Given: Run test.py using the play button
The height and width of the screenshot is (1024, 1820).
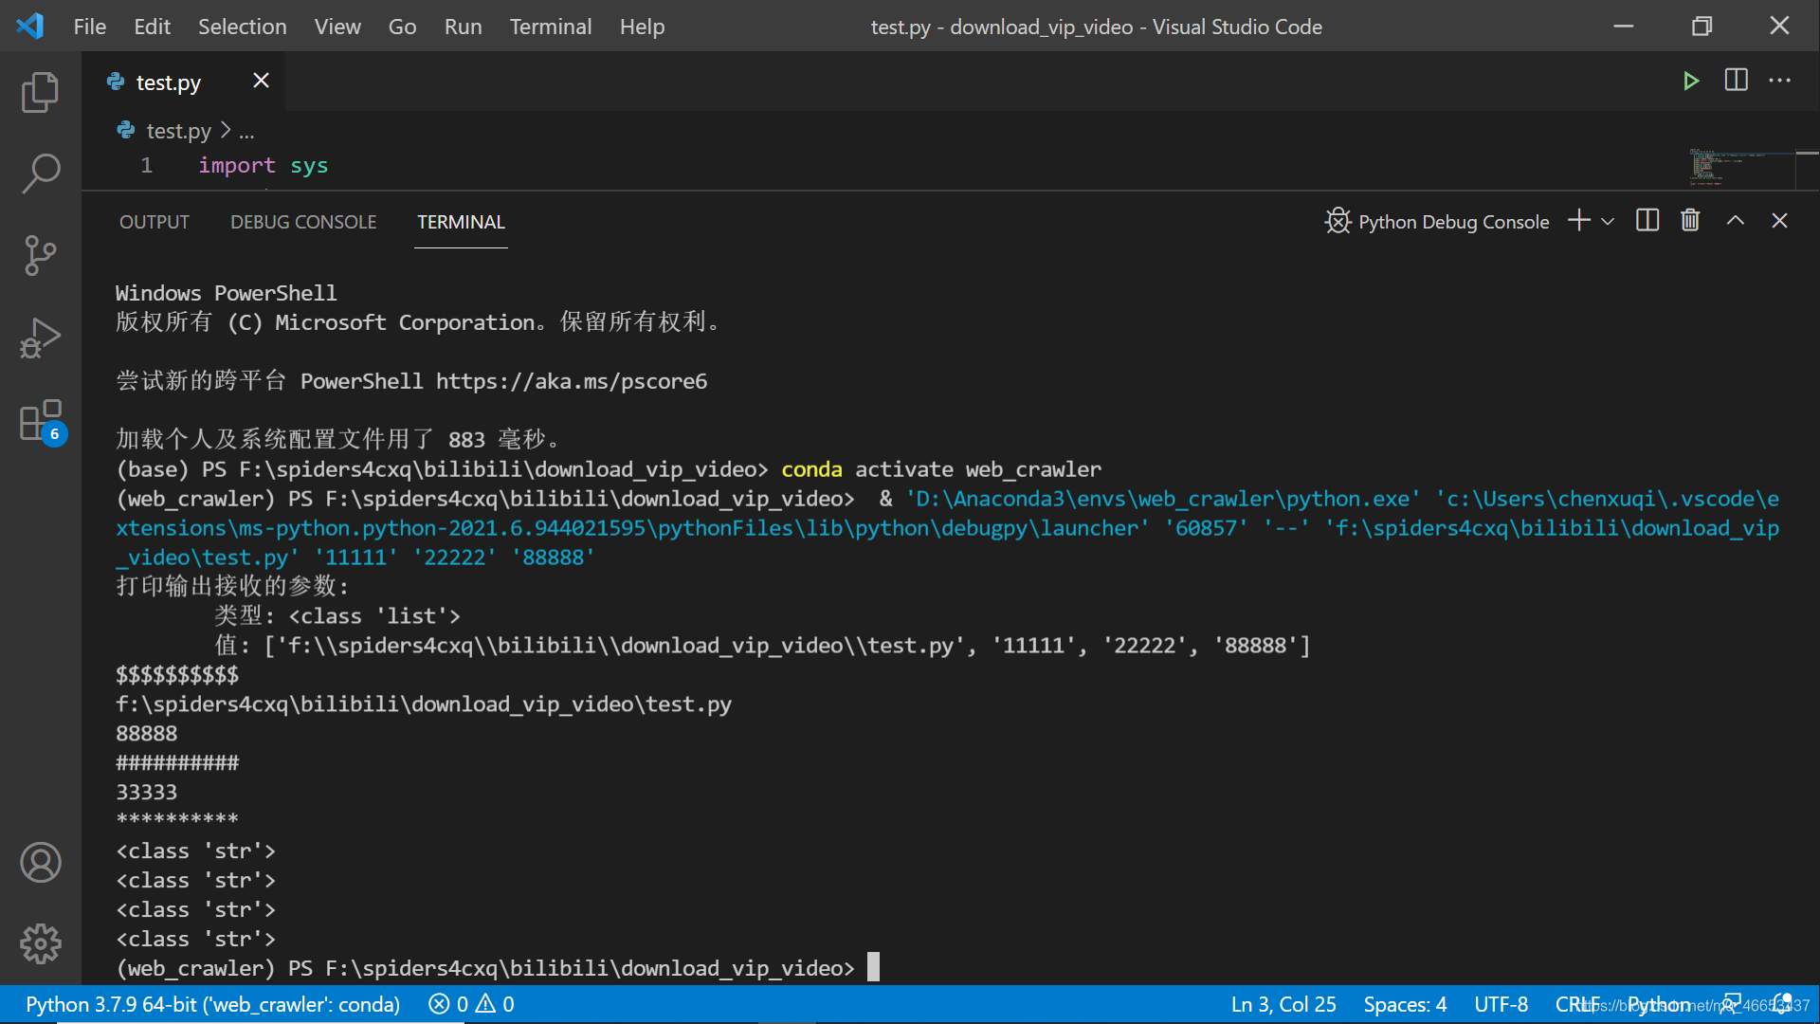Looking at the screenshot, I should [1693, 81].
